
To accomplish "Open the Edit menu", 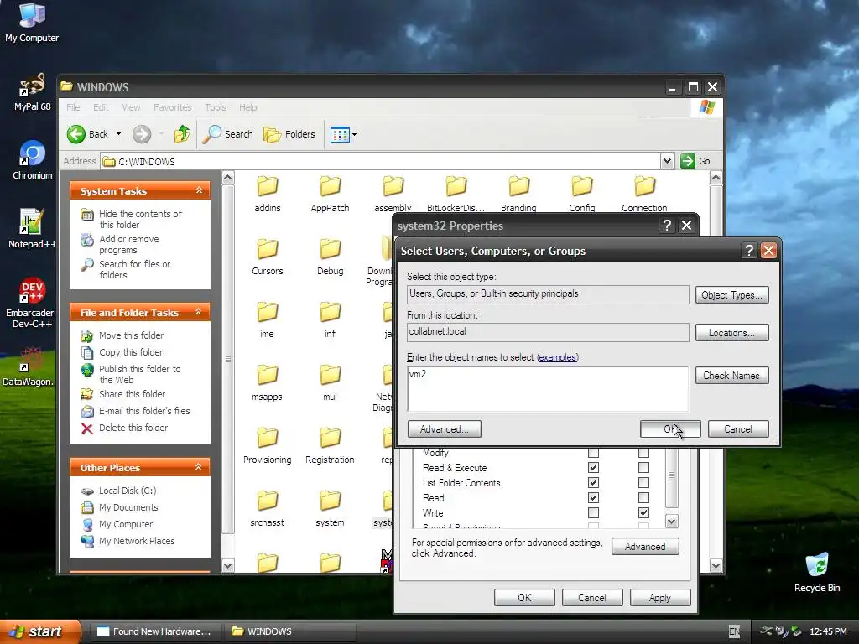I will point(101,107).
